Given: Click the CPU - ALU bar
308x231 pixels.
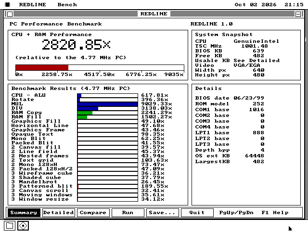Looking at the screenshot, I should (107, 95).
